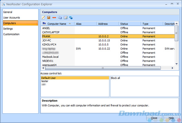Image resolution: width=182 pixels, height=123 pixels.
Task: Click the table's scroll up arrow
Action: (x=176, y=24)
